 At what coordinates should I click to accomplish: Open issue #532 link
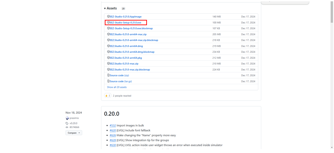pos(113,126)
